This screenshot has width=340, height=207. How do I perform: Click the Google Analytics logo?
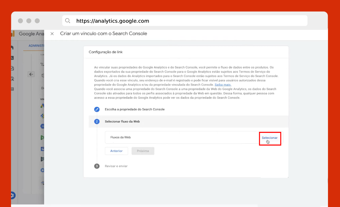coord(13,34)
